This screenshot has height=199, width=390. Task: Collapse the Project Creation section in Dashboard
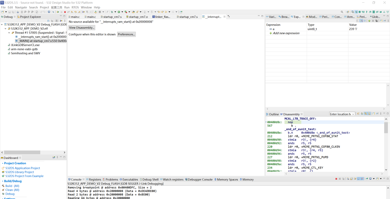(2, 163)
